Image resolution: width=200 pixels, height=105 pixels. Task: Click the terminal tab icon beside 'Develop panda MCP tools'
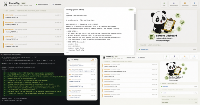(x=2, y=54)
